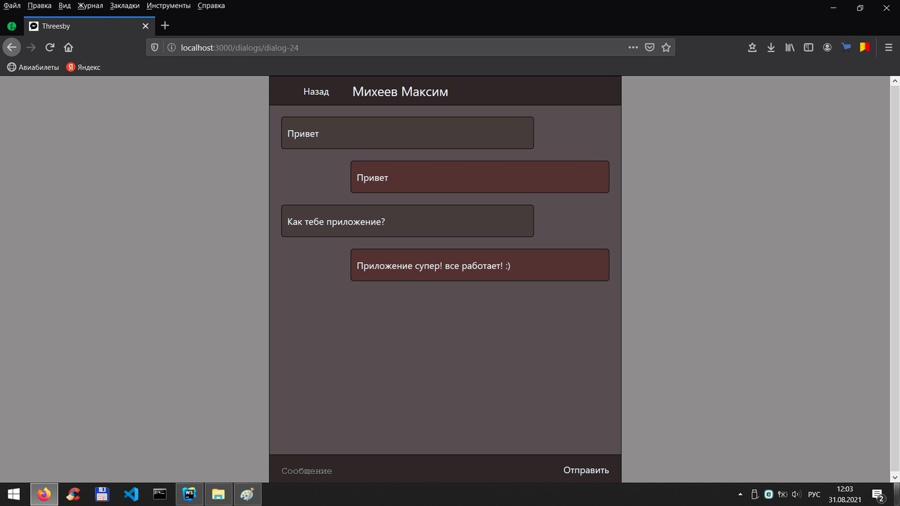
Task: Open the Firefox downloads panel
Action: 771,48
